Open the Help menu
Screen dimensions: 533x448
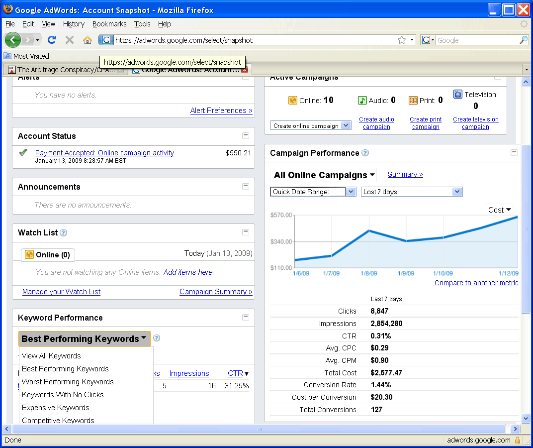(x=165, y=24)
